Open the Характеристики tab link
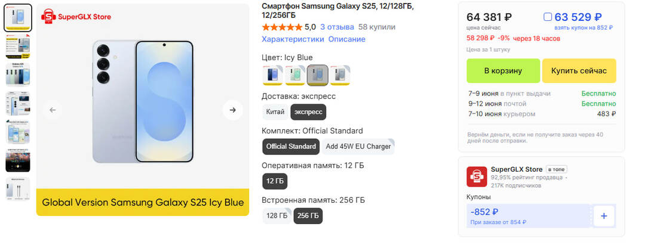651x245 pixels. tap(293, 39)
